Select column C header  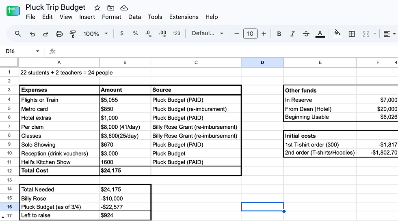pyautogui.click(x=196, y=62)
